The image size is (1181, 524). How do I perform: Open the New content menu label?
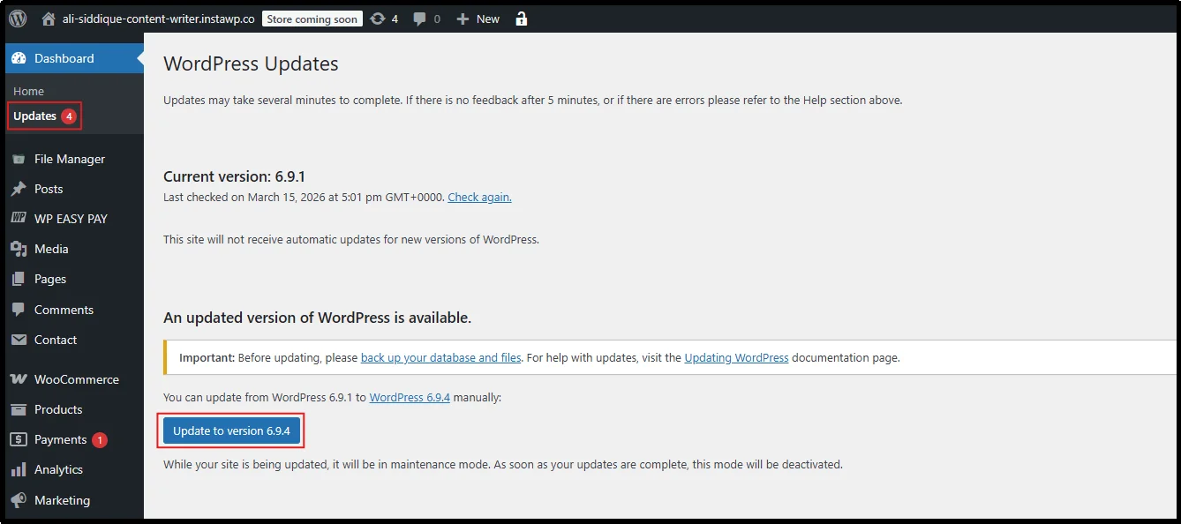point(488,19)
